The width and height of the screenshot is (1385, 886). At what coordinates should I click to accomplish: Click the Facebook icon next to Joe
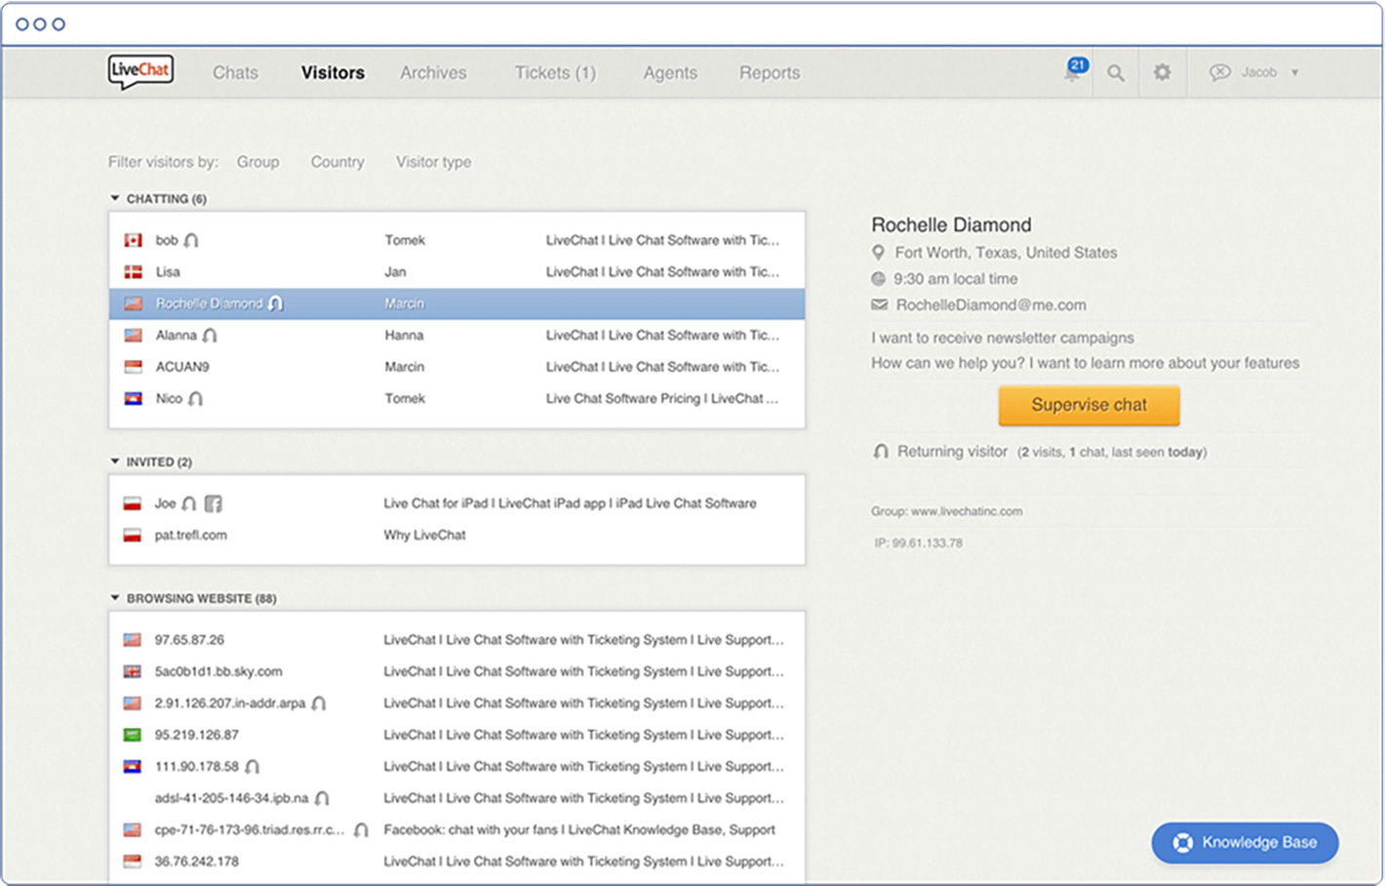214,503
